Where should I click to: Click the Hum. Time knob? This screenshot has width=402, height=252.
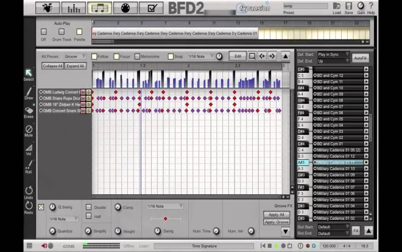216,231
